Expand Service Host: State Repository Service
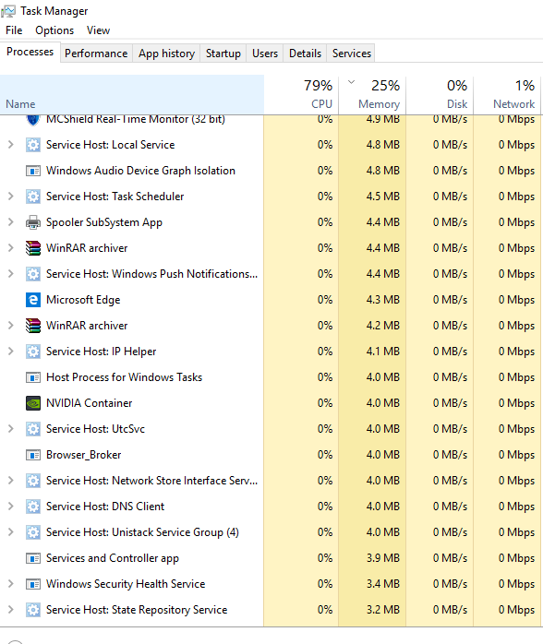This screenshot has width=543, height=644. tap(11, 610)
